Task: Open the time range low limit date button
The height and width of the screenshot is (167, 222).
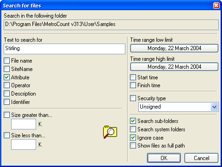Action: click(x=174, y=48)
